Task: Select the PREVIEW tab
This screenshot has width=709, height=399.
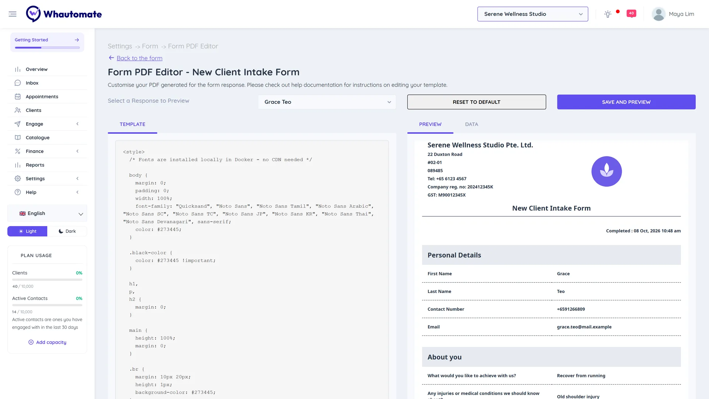Action: (430, 125)
